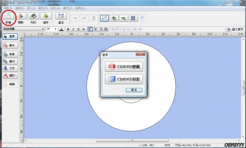Open the 說明(H) help menu
246x148 pixels.
[80, 8]
